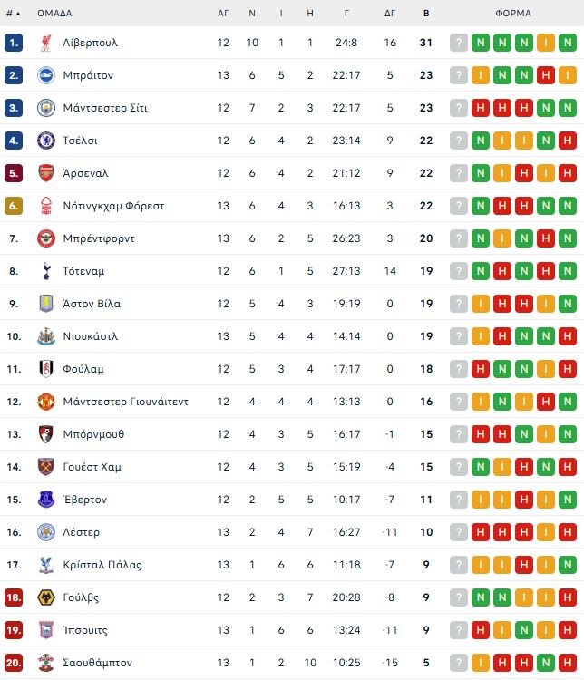Click the Manchester City crest icon
Viewport: 584px width, 680px height.
click(x=46, y=108)
